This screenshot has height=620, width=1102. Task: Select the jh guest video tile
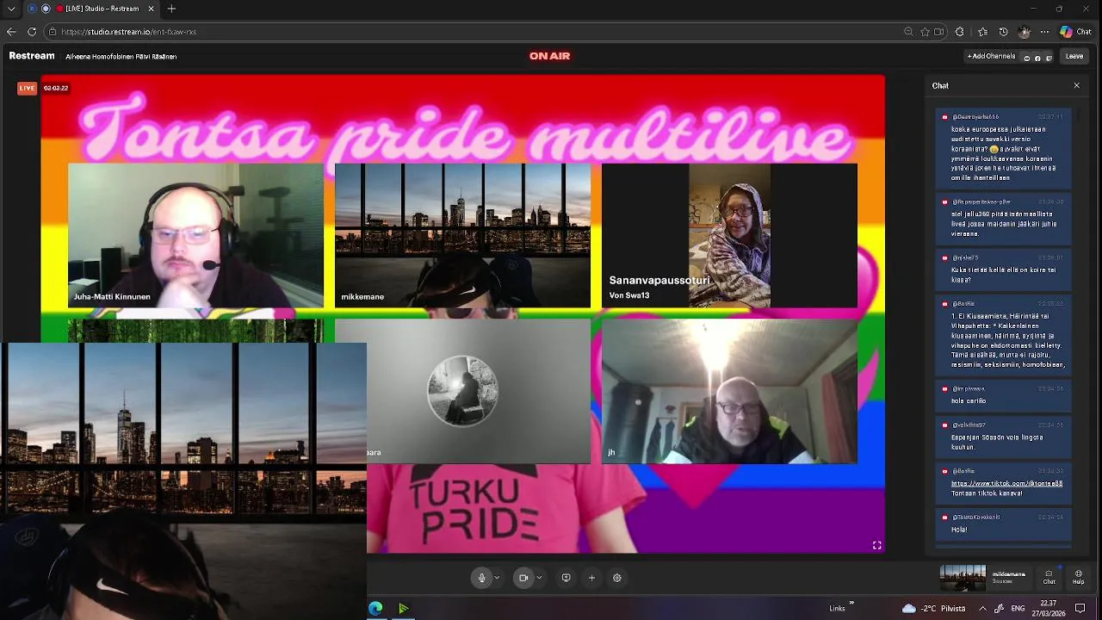(x=729, y=392)
